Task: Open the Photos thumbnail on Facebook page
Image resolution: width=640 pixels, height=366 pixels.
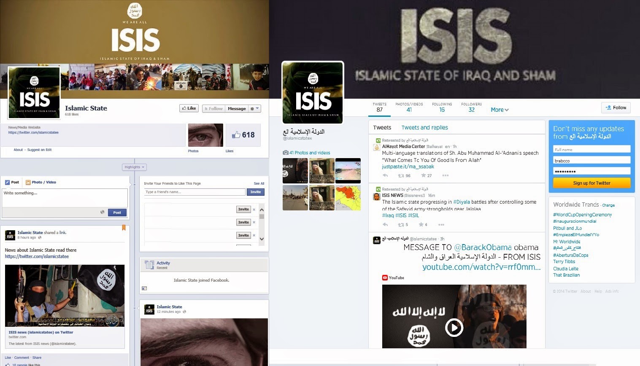Action: 205,135
